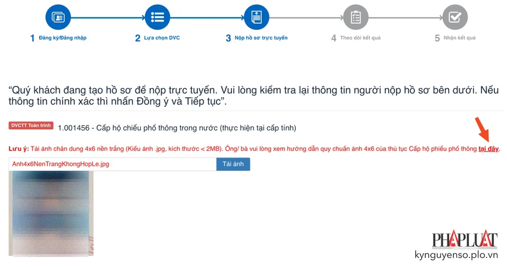Click the 'Lưu ý:' note text
507x267 pixels.
[x=18, y=148]
